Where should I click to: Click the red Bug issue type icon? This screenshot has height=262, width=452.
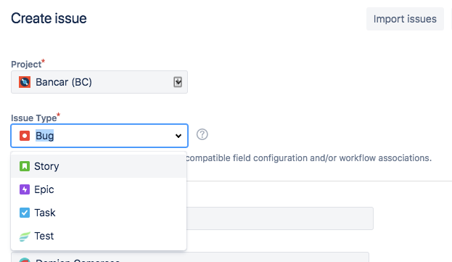[25, 136]
